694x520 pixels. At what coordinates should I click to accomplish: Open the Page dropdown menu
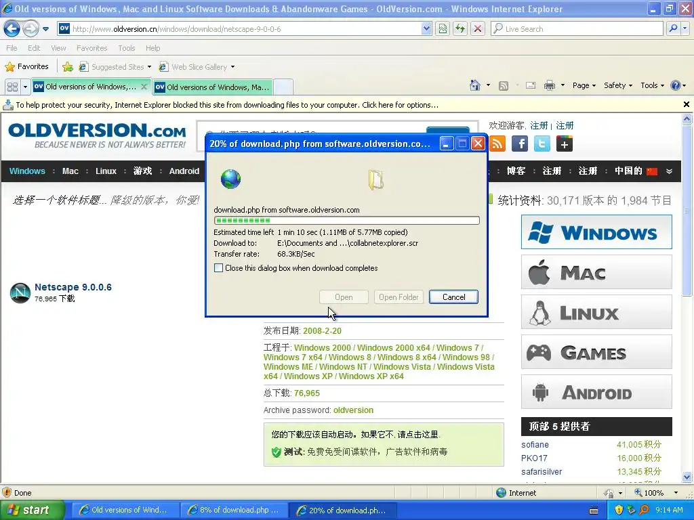point(584,85)
